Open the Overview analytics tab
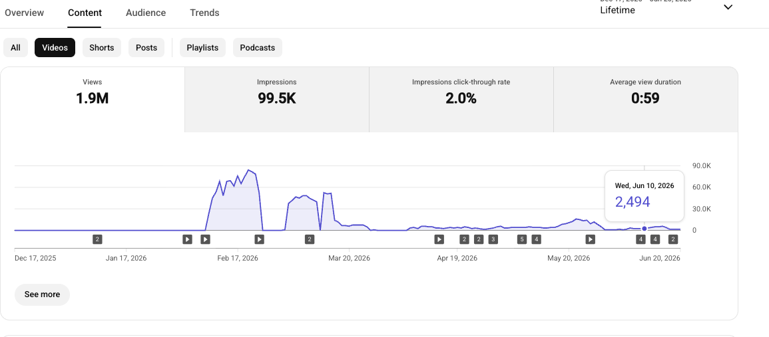 tap(24, 13)
